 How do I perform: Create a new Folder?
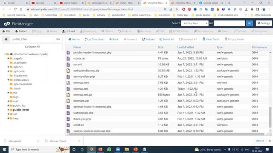21,31
